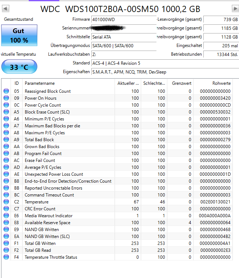Click the Gut 100 % health status button
This screenshot has height=278, width=239.
click(19, 35)
